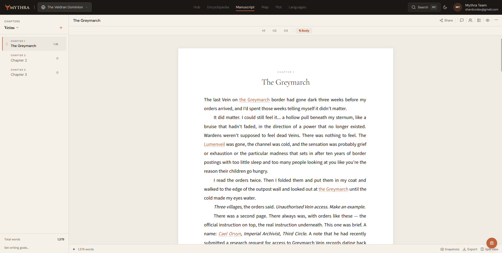Click Set writing goals link
The width and height of the screenshot is (502, 253).
pyautogui.click(x=16, y=248)
